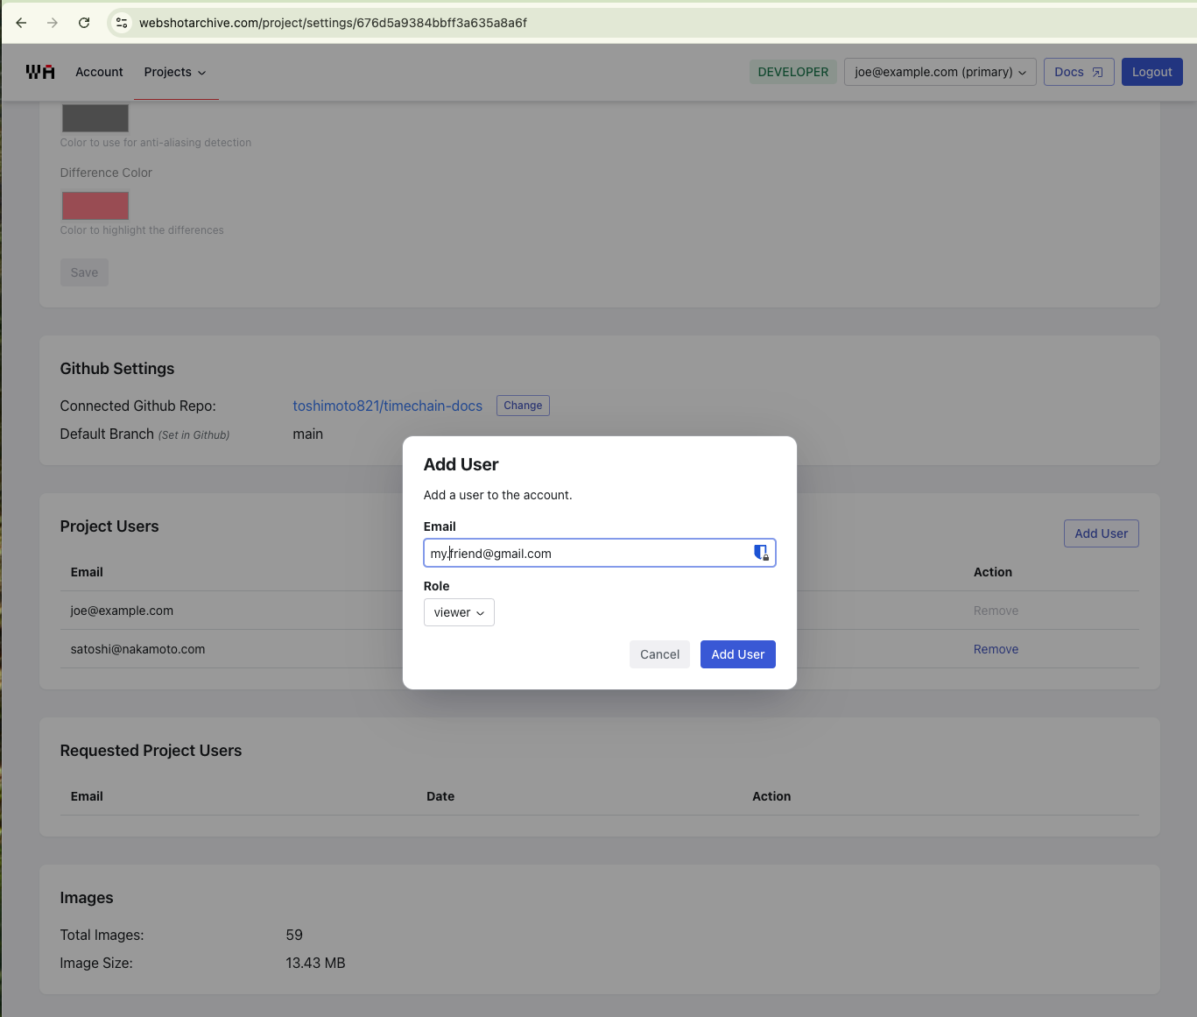This screenshot has width=1197, height=1017.
Task: Pick the gray anti-aliasing color swatch
Action: [95, 118]
